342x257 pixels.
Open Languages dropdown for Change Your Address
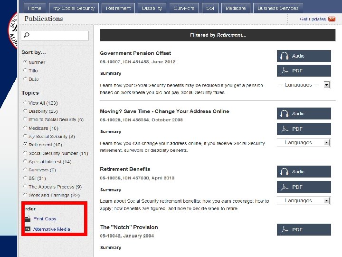point(304,143)
